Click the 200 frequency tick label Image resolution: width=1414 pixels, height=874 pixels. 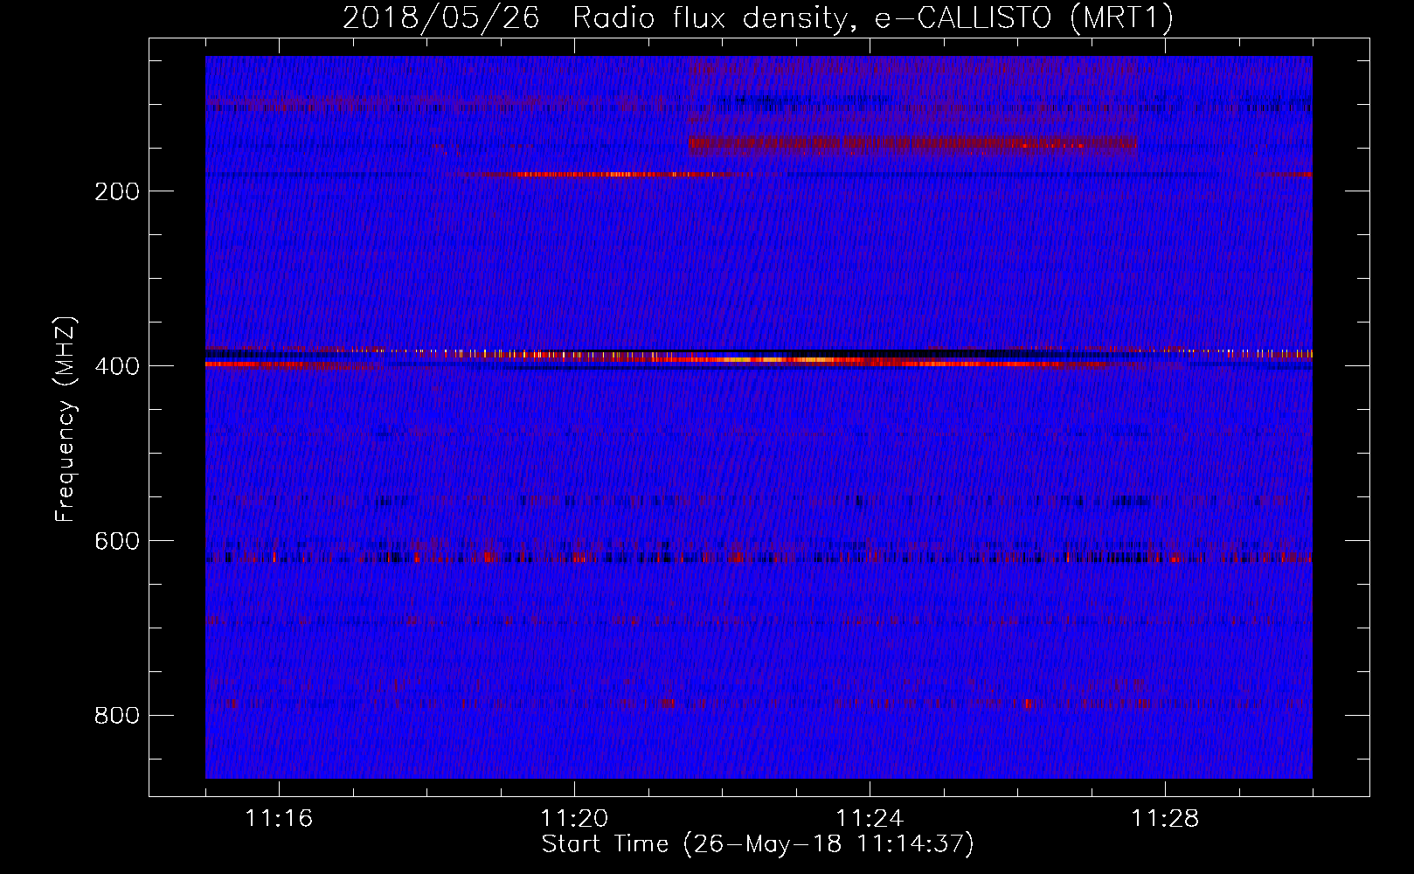coord(117,191)
